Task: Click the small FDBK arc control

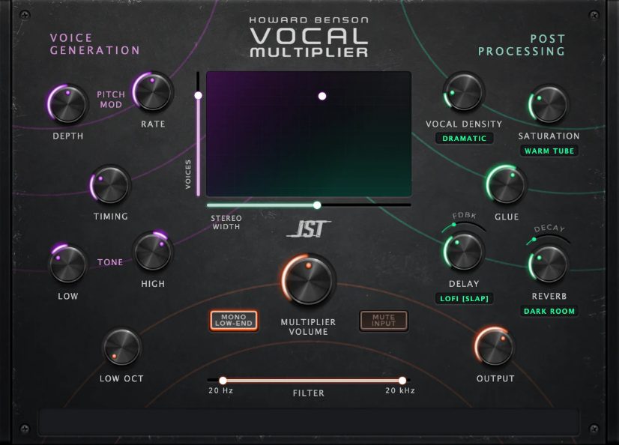Action: (463, 226)
